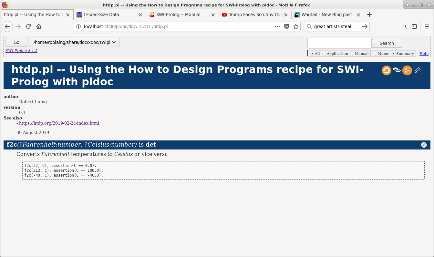Viewport: 434px width, 257px height.
Task: Select the Application radio button
Action: (324, 54)
